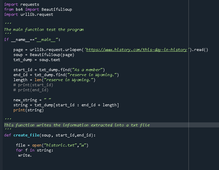Click the 'file = open("historic.txt","w")' line

52,145
